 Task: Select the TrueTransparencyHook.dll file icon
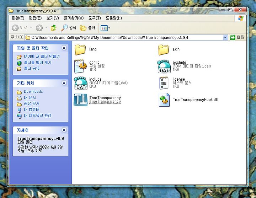(164, 100)
